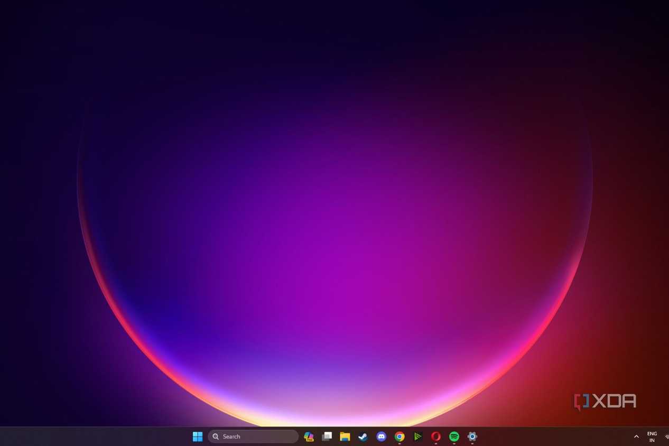Image resolution: width=669 pixels, height=446 pixels.
Task: Open File Explorer from the taskbar
Action: coord(345,436)
